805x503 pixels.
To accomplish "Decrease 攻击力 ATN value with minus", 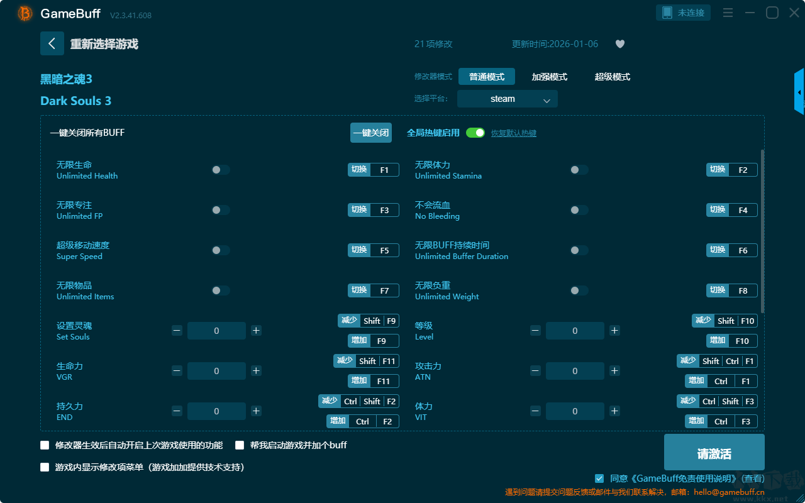I will pos(535,371).
